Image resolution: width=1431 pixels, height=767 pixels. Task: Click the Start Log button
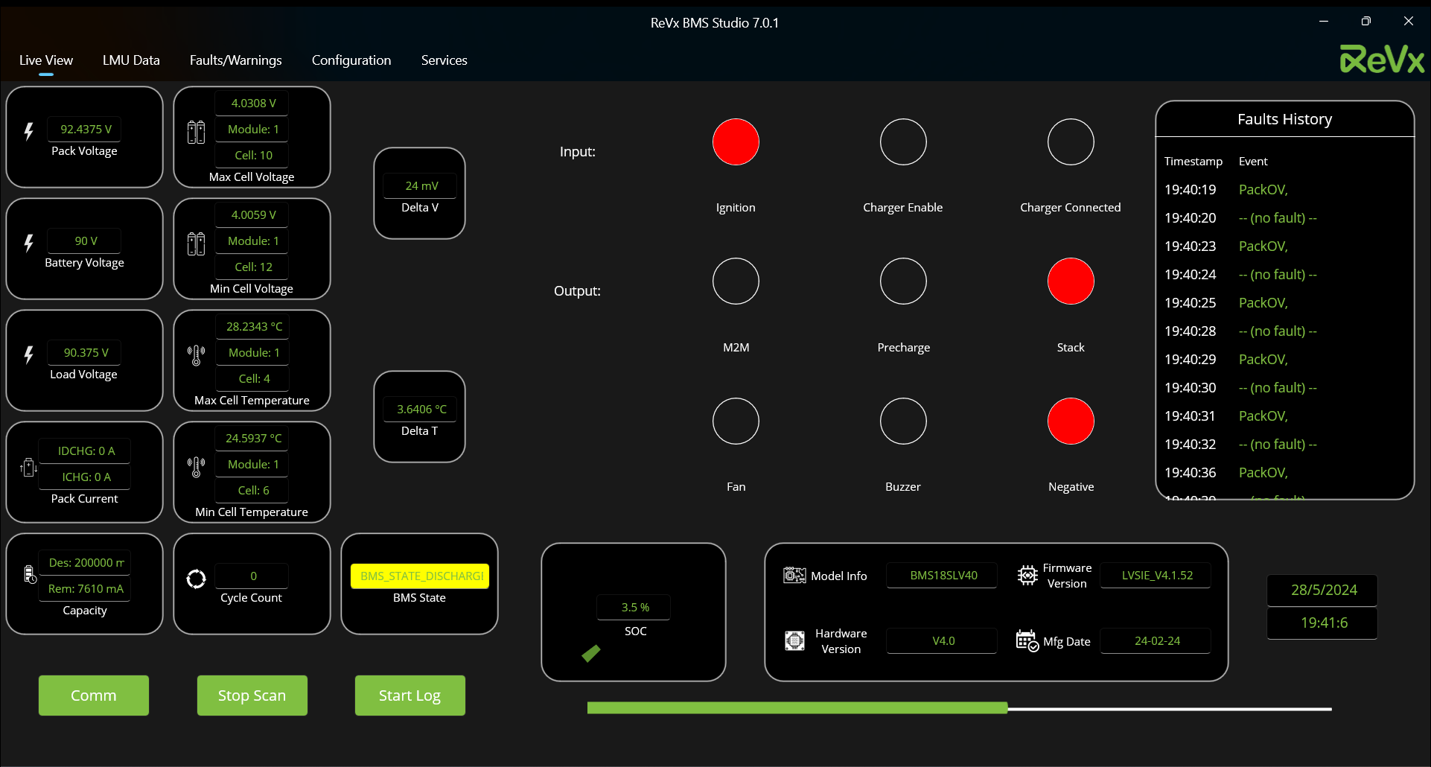coord(410,696)
